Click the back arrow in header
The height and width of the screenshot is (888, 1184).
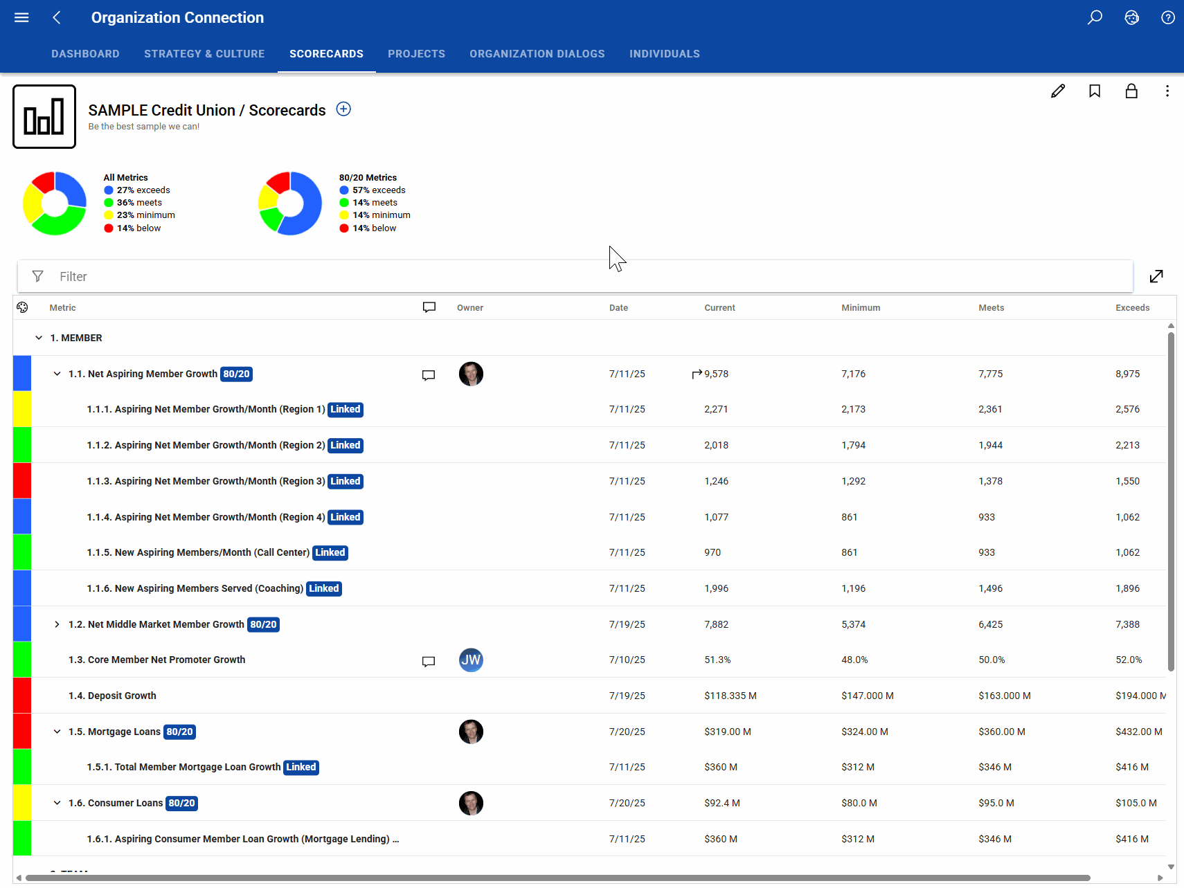click(x=57, y=17)
